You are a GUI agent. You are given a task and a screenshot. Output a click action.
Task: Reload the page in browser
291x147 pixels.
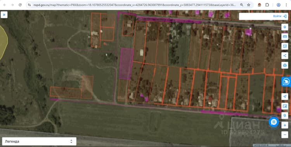(x=20, y=5)
